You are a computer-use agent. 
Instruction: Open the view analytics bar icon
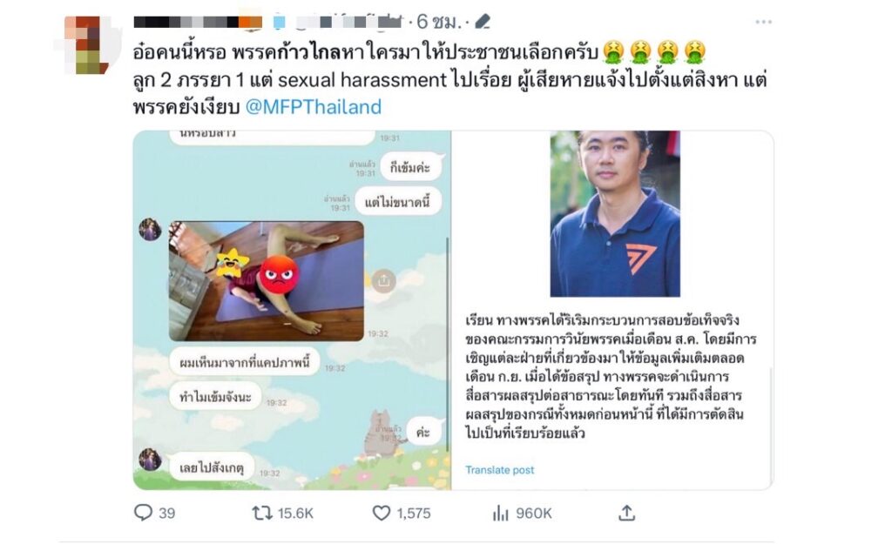pos(501,514)
